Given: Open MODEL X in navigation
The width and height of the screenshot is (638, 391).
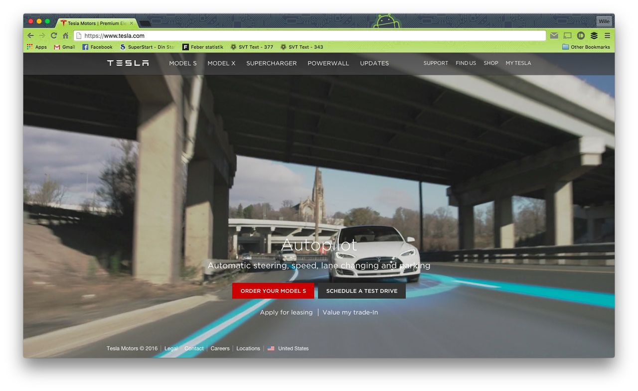Looking at the screenshot, I should pos(221,63).
